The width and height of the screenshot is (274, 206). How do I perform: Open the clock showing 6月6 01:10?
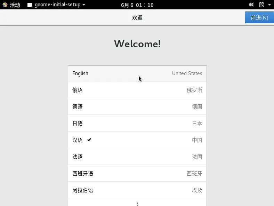(137, 5)
